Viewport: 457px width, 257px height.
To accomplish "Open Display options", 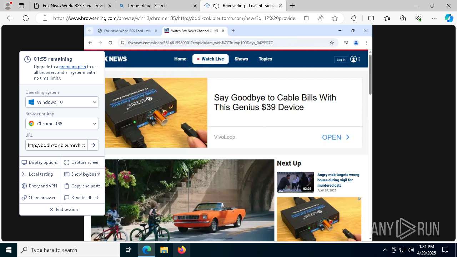I will pos(41,162).
